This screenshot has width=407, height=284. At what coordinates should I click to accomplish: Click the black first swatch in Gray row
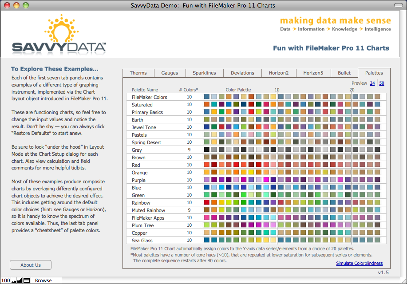coord(207,150)
